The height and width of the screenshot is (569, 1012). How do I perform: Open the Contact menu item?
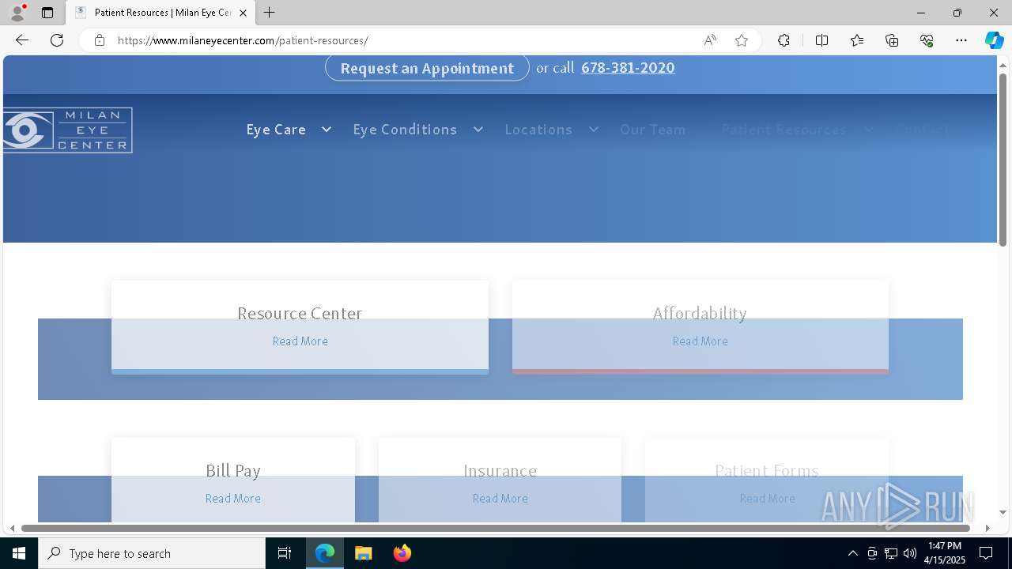pyautogui.click(x=922, y=130)
